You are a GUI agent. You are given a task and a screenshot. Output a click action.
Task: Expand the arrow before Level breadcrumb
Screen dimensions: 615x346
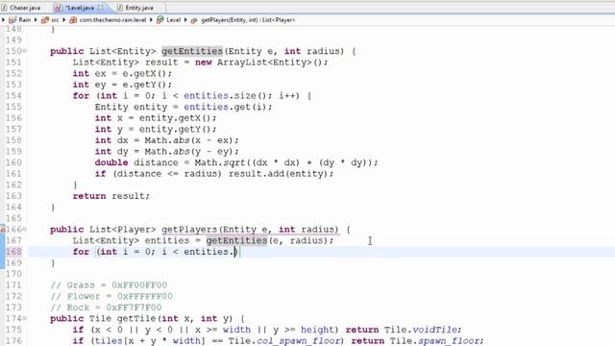[x=151, y=19]
